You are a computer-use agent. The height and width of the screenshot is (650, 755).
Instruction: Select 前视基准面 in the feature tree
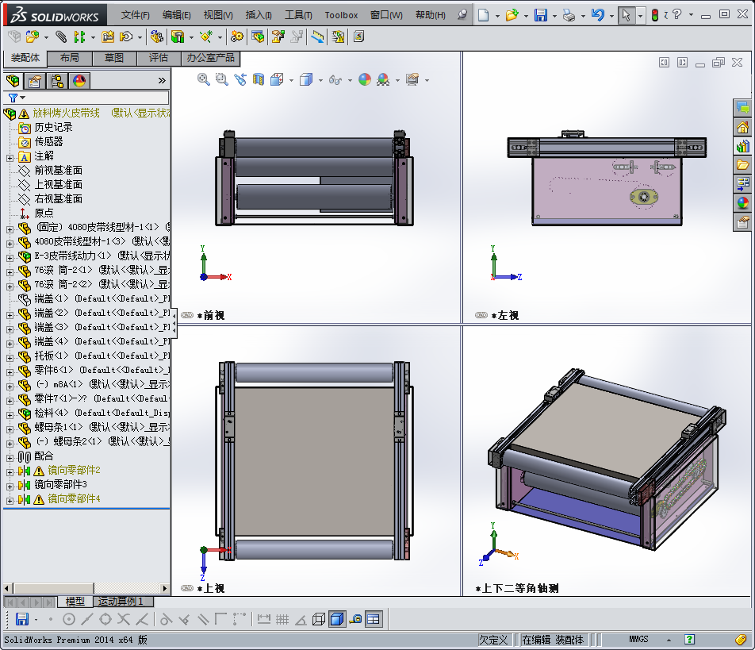58,170
